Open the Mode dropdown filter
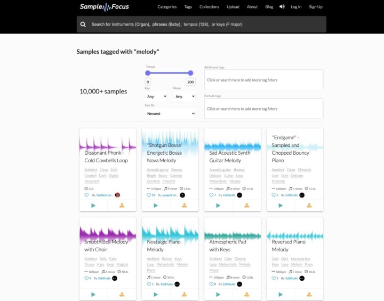Viewport: 384px width, 301px height. [x=184, y=97]
